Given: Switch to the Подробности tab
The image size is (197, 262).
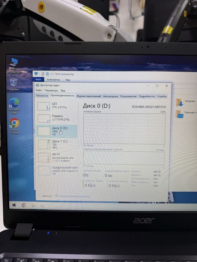Looking at the screenshot, I should coord(147,97).
